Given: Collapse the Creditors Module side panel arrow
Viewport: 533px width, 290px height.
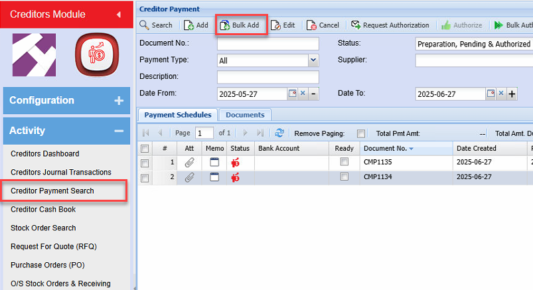Looking at the screenshot, I should point(118,14).
